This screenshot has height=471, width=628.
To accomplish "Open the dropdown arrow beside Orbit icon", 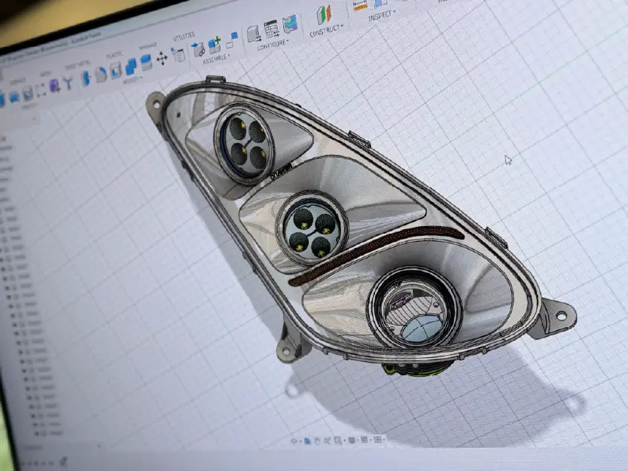I will point(300,442).
